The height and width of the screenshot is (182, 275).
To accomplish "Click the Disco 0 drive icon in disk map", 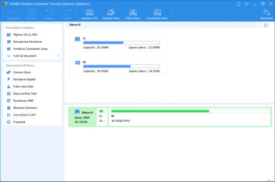I will coord(77,112).
